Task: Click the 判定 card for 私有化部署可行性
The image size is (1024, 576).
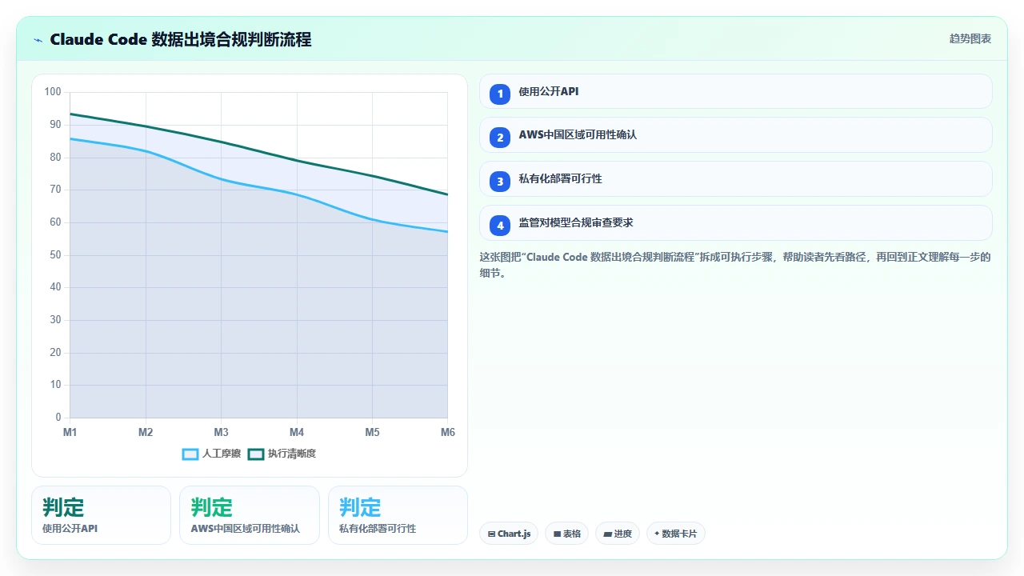Action: 398,515
